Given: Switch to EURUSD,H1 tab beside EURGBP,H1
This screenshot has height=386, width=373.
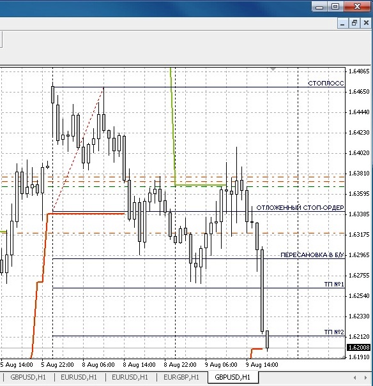Looking at the screenshot, I should point(130,377).
